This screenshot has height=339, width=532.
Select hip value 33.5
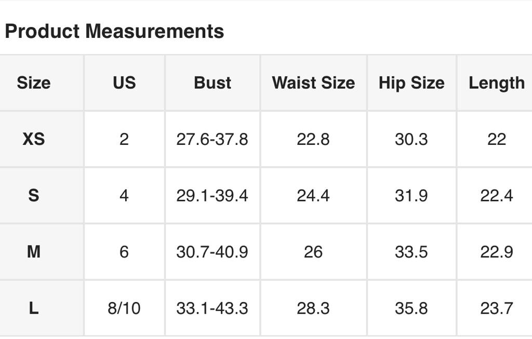[x=411, y=252]
